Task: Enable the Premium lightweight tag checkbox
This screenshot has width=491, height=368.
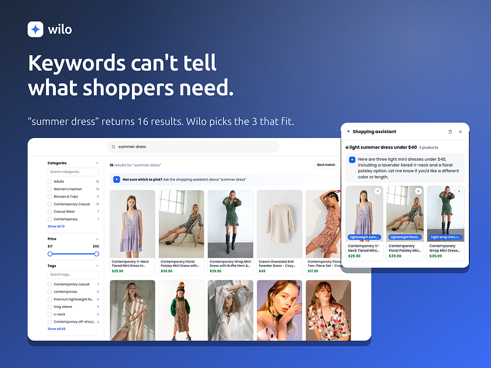Action: (x=50, y=299)
